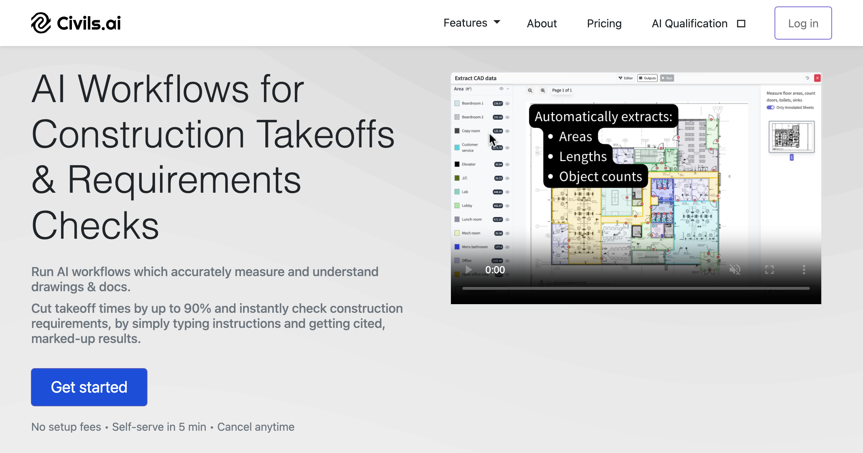Click the Copy room row label

point(471,131)
